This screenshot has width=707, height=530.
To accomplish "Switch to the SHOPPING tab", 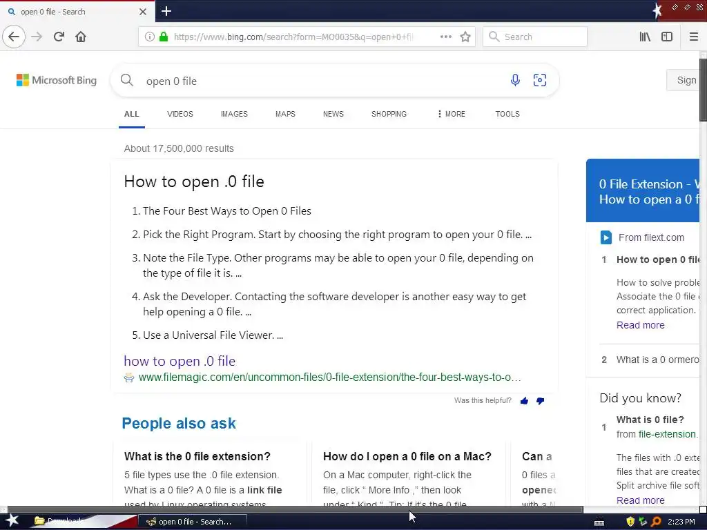I will tap(389, 114).
